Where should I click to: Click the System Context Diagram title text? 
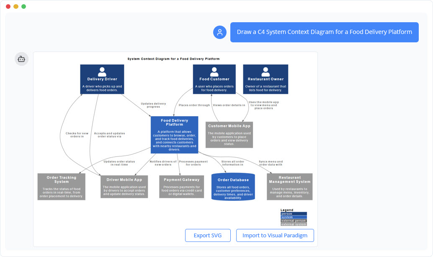[x=173, y=59]
